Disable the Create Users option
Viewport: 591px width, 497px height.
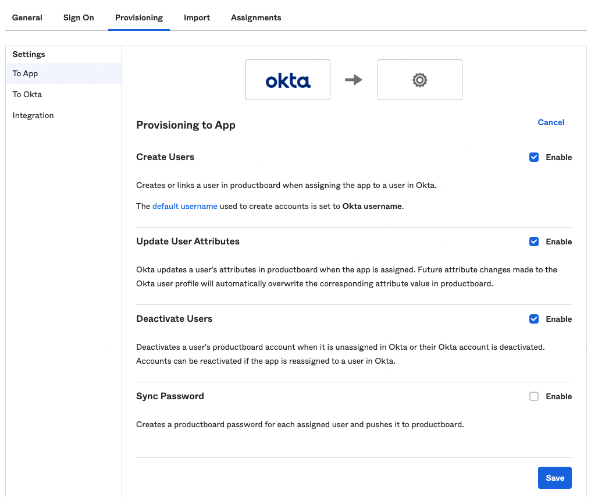pyautogui.click(x=534, y=157)
